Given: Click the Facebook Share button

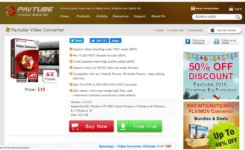Looking at the screenshot, I should point(115,41).
